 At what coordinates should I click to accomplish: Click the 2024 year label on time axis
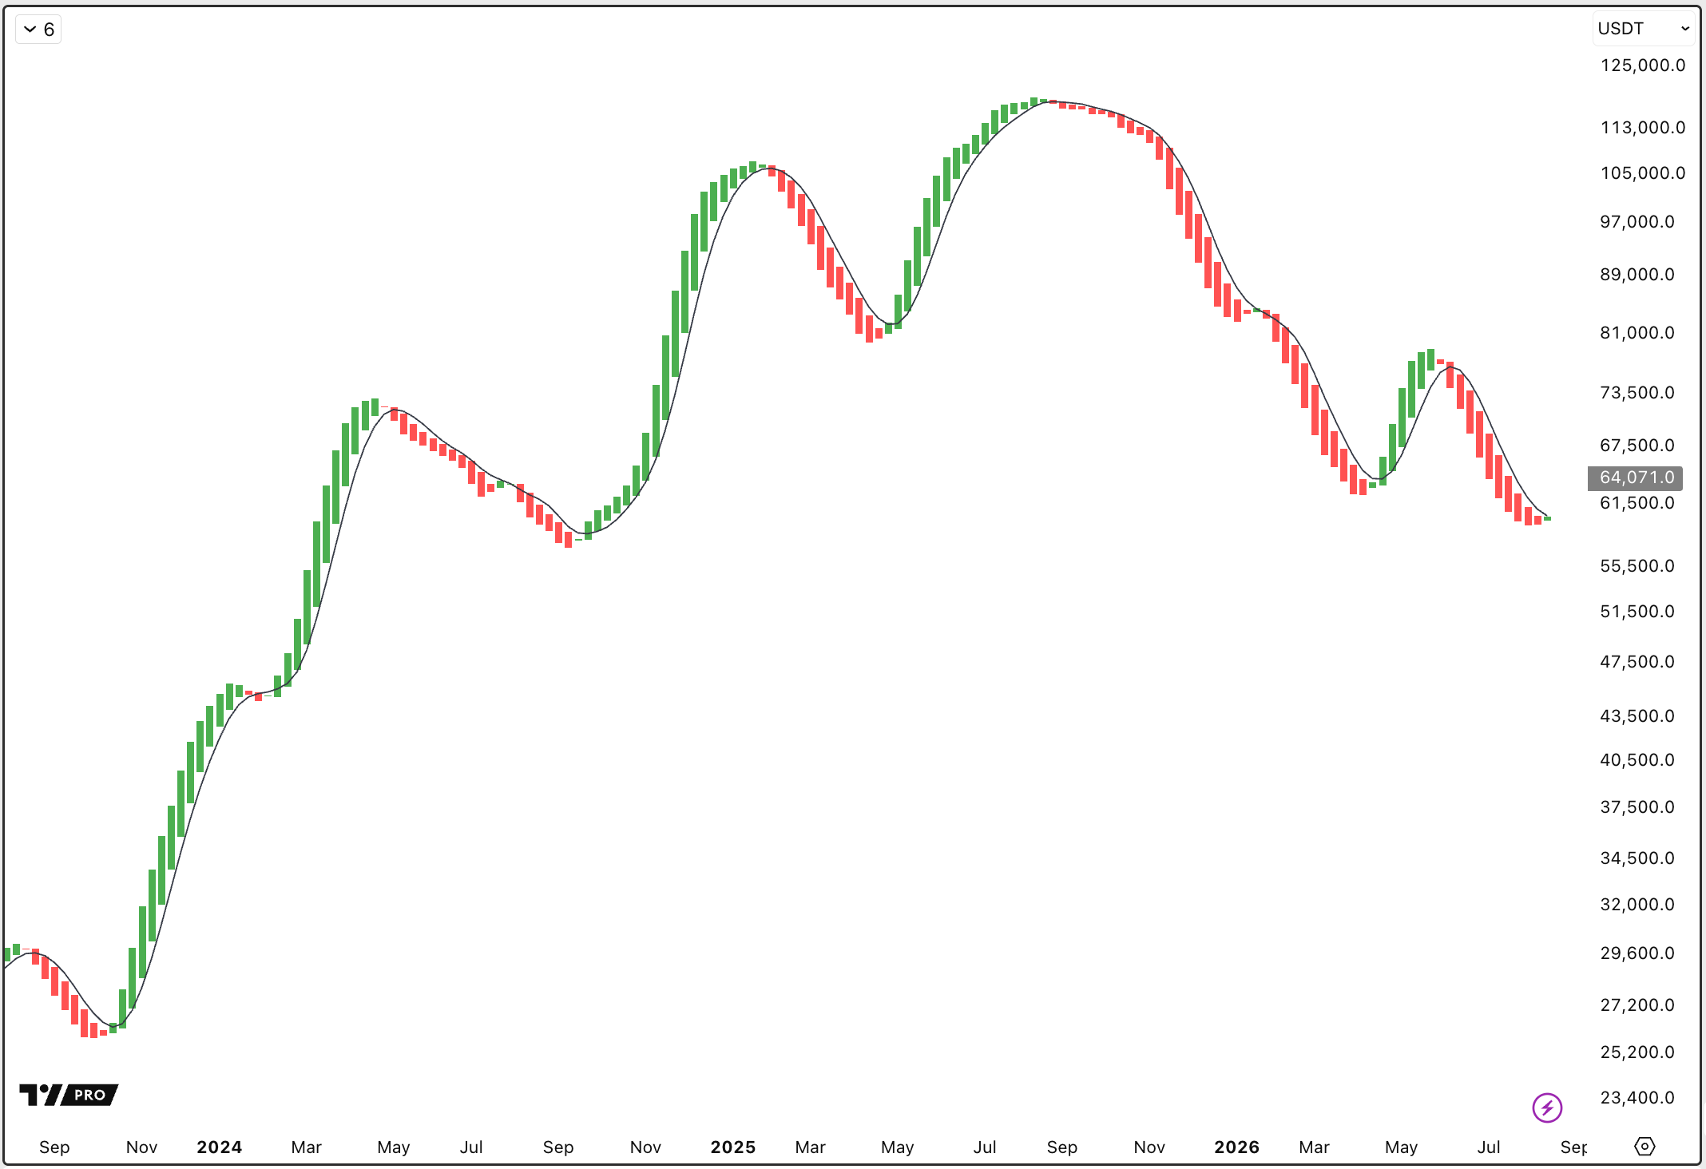point(220,1147)
